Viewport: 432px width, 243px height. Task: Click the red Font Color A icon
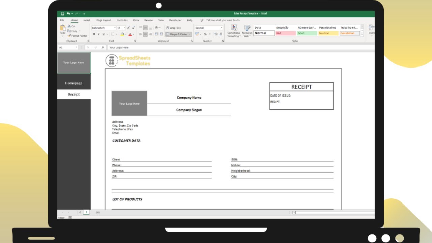click(130, 34)
